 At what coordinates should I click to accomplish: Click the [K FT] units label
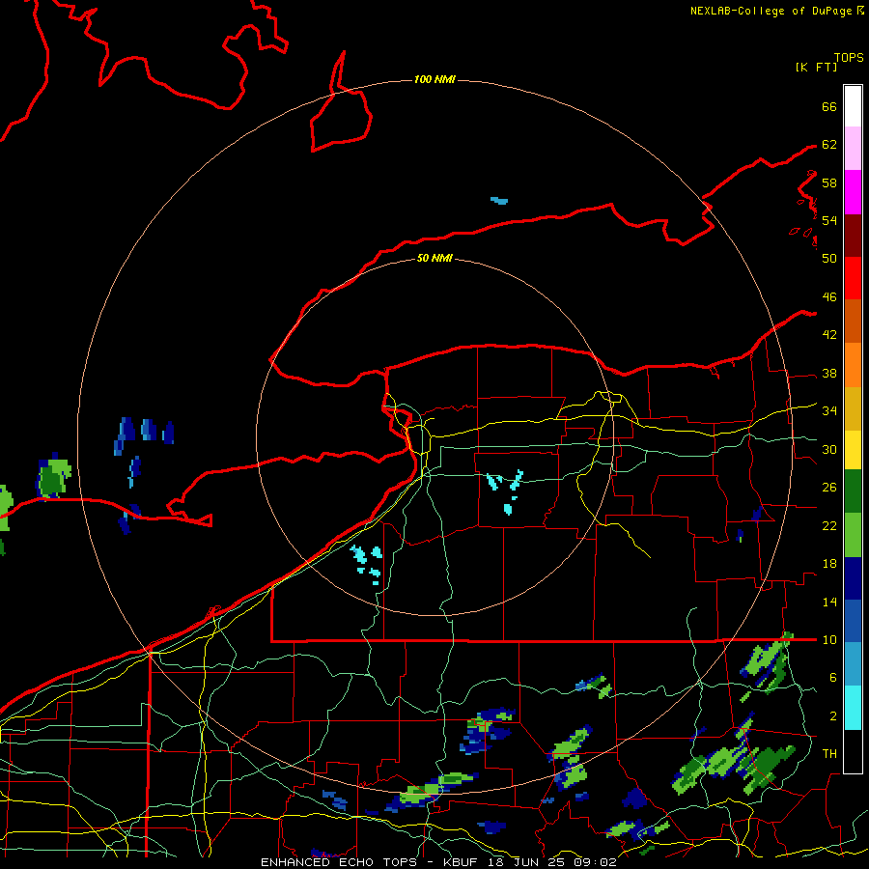pyautogui.click(x=816, y=68)
